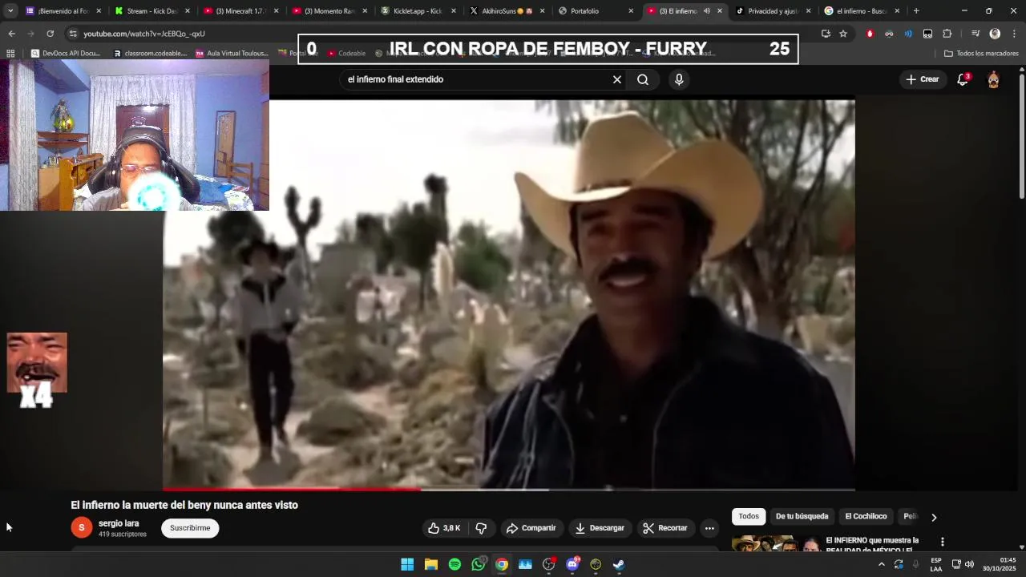Open OBS Studio from the taskbar
The image size is (1026, 577).
[549, 564]
